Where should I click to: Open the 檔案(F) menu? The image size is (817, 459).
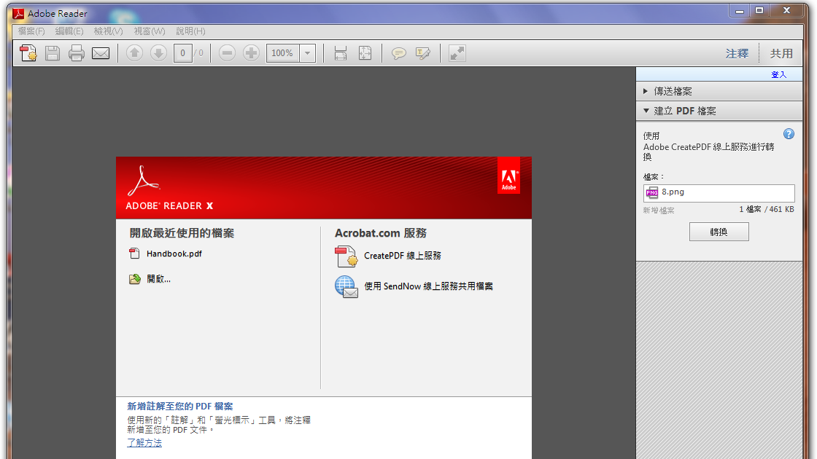(31, 31)
